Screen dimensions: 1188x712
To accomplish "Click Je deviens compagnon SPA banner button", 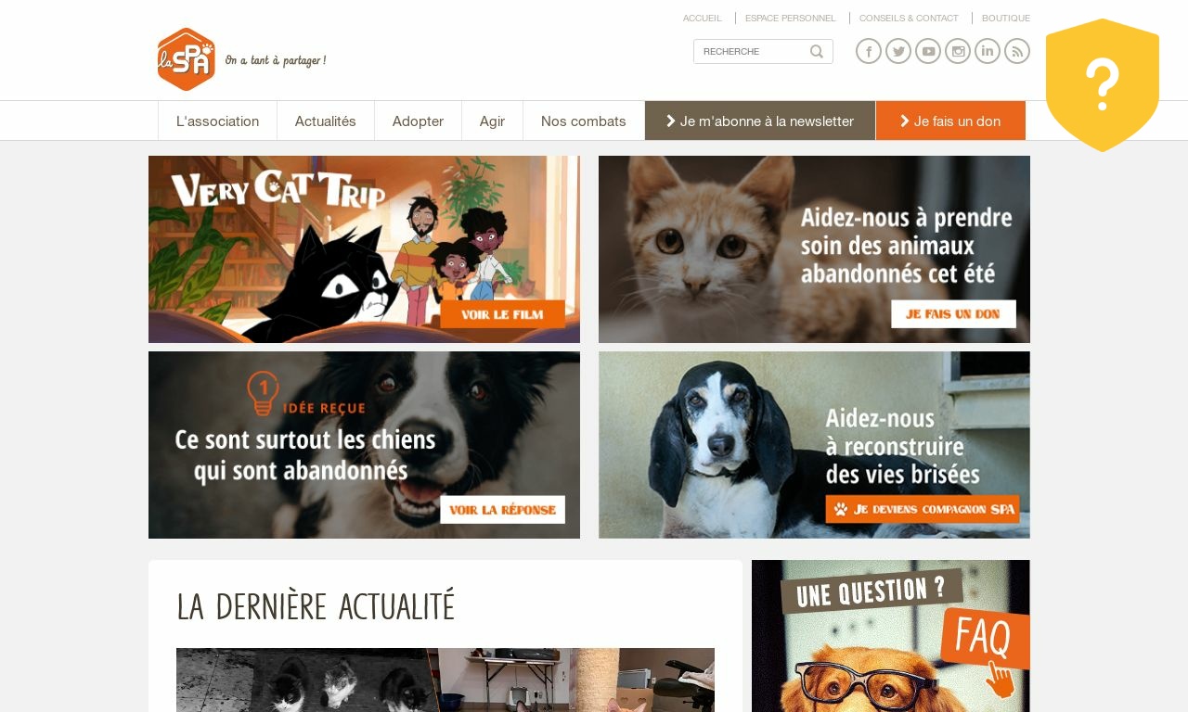I will pos(922,509).
